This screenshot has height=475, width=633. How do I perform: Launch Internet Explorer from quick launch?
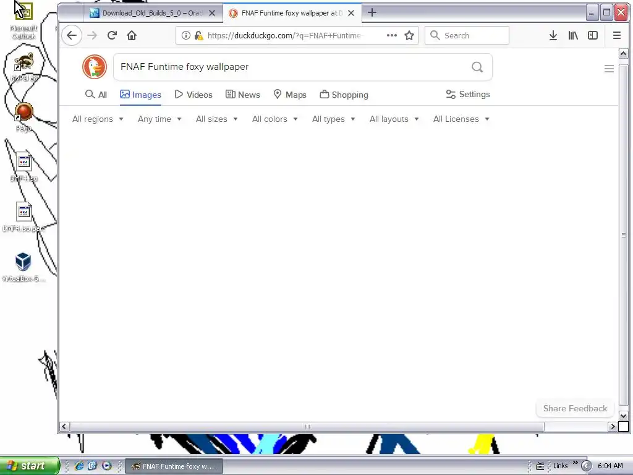(x=79, y=466)
